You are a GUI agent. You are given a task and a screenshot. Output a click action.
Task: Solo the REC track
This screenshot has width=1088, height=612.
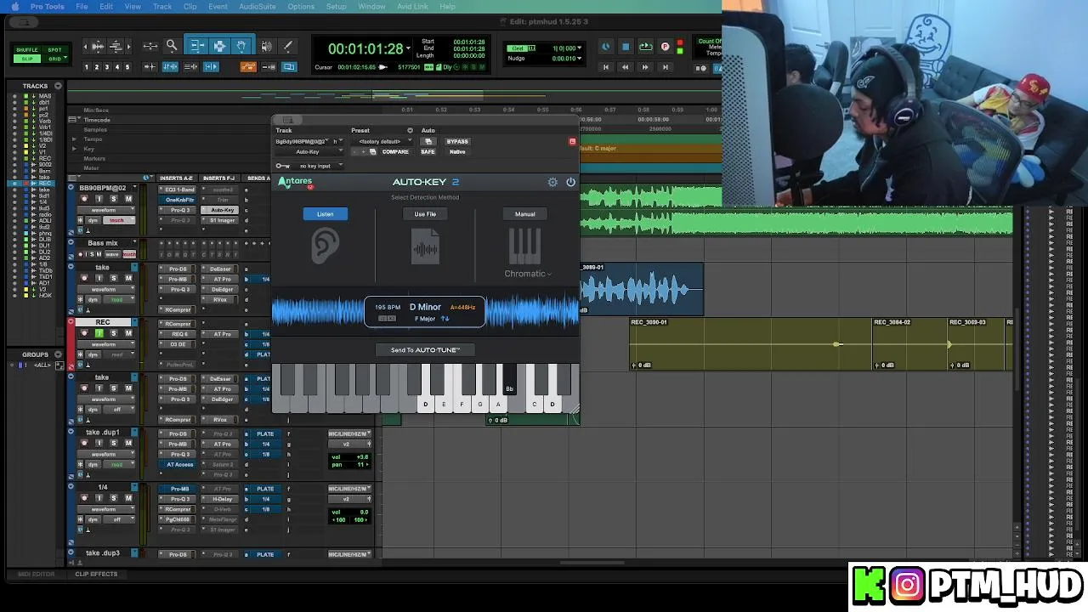pos(114,333)
